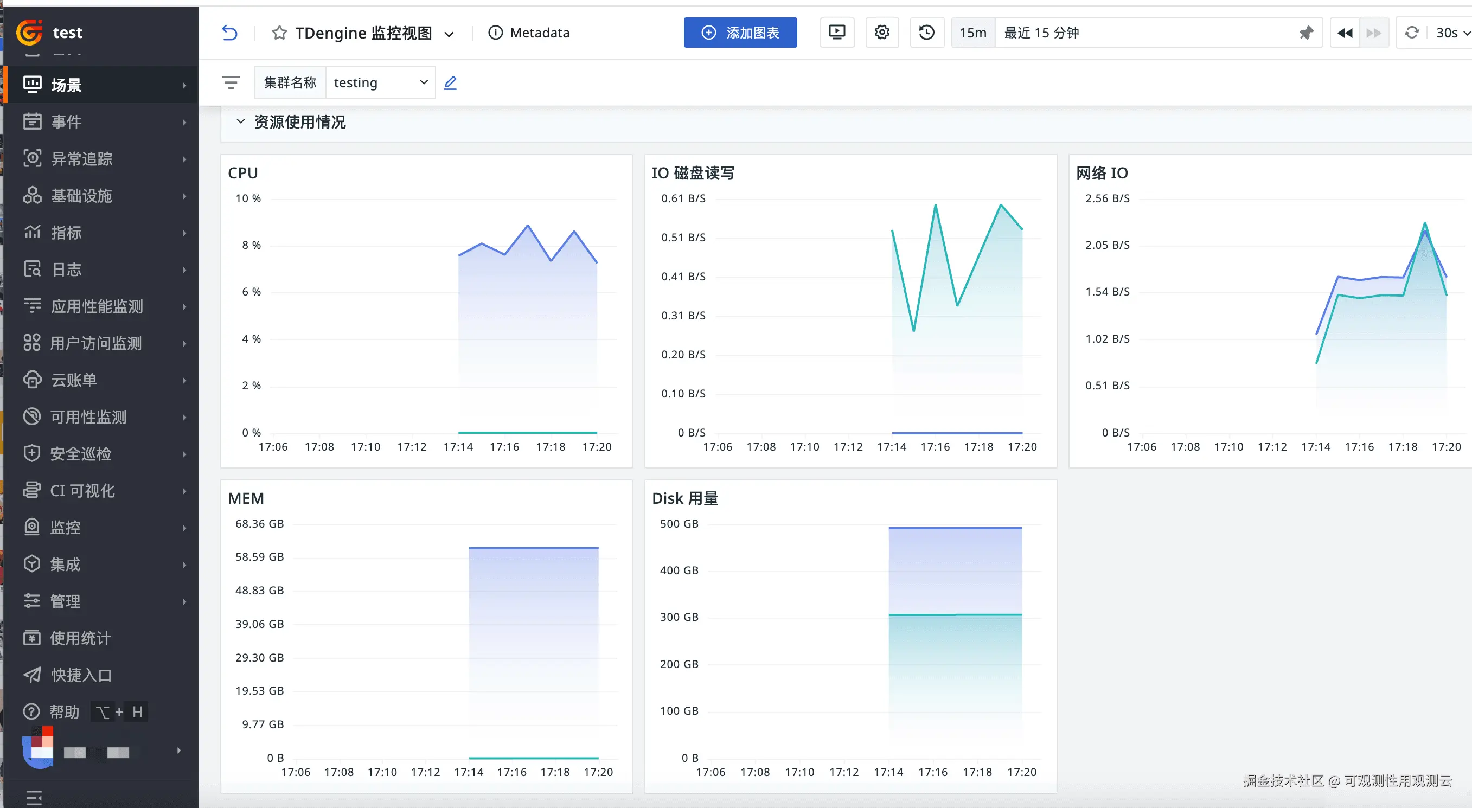Screen dimensions: 1472x808
Task: Expand the user account menu arrow
Action: click(179, 751)
